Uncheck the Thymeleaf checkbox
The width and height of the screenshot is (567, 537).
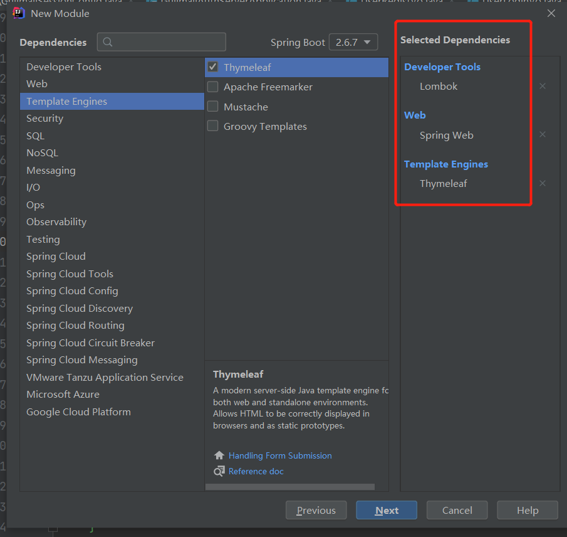(x=212, y=67)
